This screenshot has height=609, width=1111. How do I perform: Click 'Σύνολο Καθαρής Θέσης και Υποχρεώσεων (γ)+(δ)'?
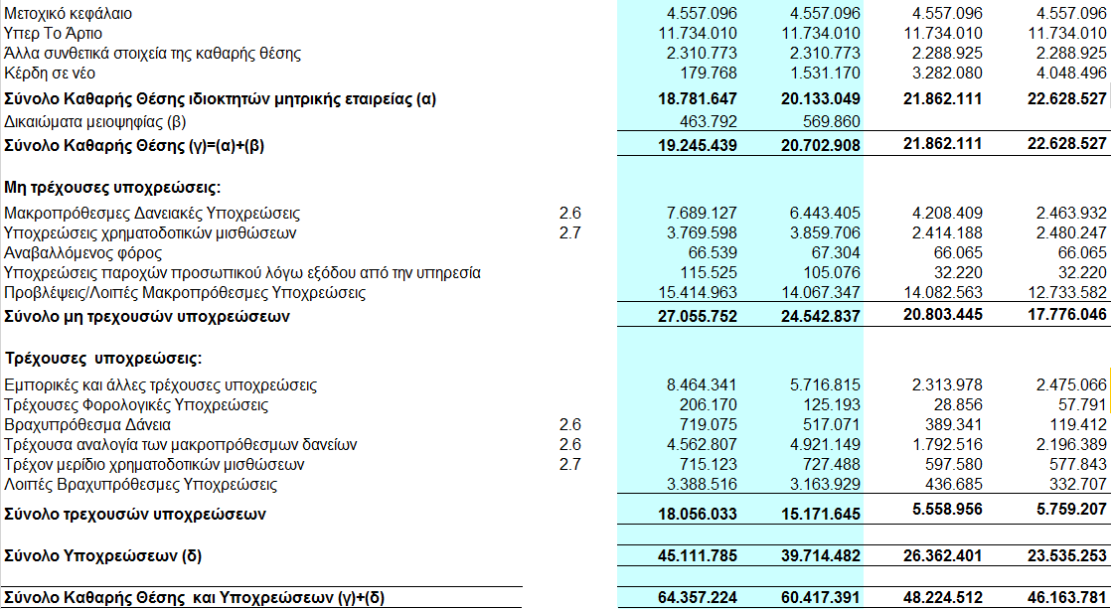point(194,598)
